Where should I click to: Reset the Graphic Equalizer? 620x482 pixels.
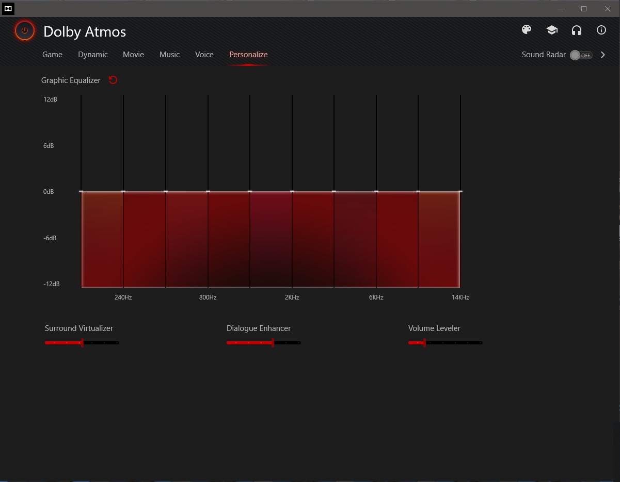click(113, 80)
